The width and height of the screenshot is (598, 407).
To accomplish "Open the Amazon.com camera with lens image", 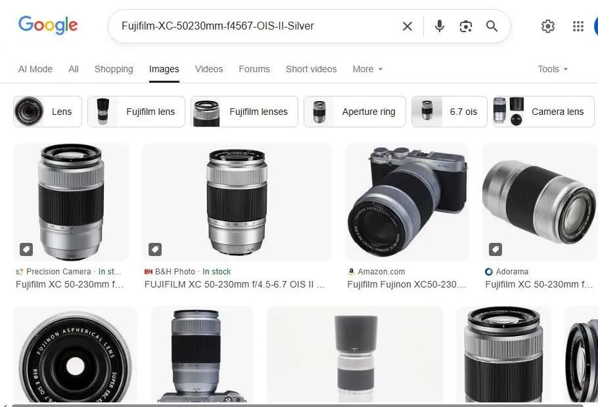I will (407, 202).
